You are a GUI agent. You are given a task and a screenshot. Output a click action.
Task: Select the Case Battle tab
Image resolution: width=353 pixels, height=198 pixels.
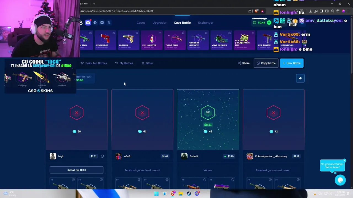click(x=182, y=23)
